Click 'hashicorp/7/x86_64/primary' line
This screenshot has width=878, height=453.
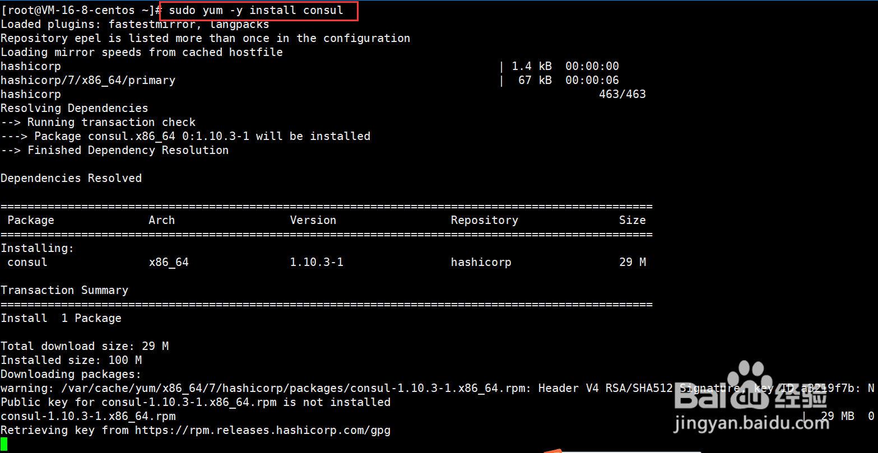click(88, 81)
